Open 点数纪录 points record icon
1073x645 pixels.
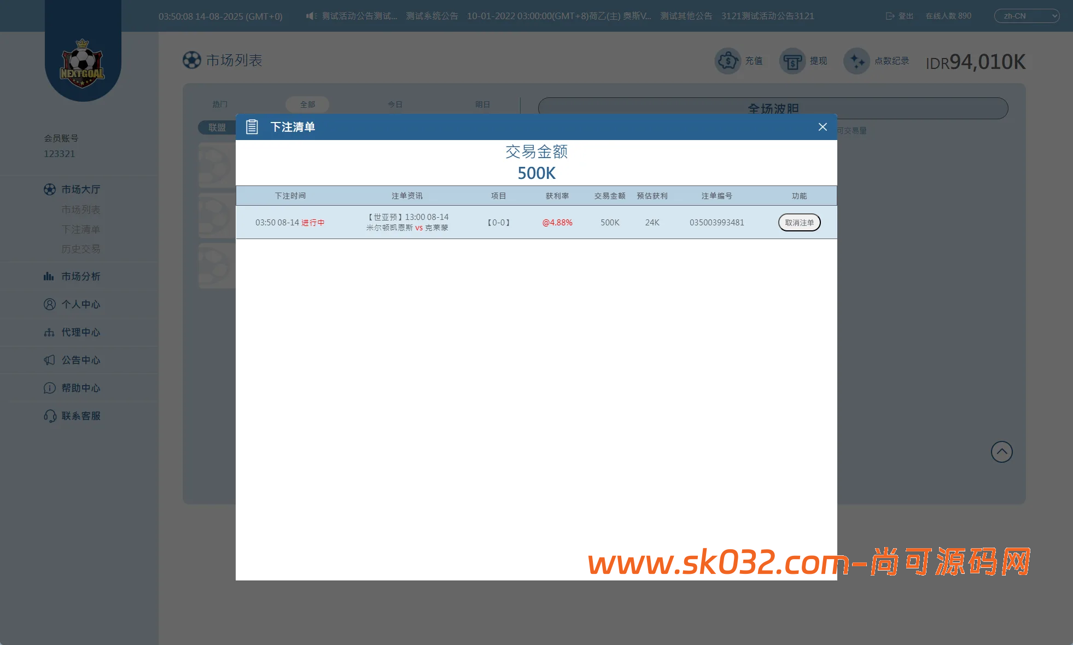coord(856,61)
